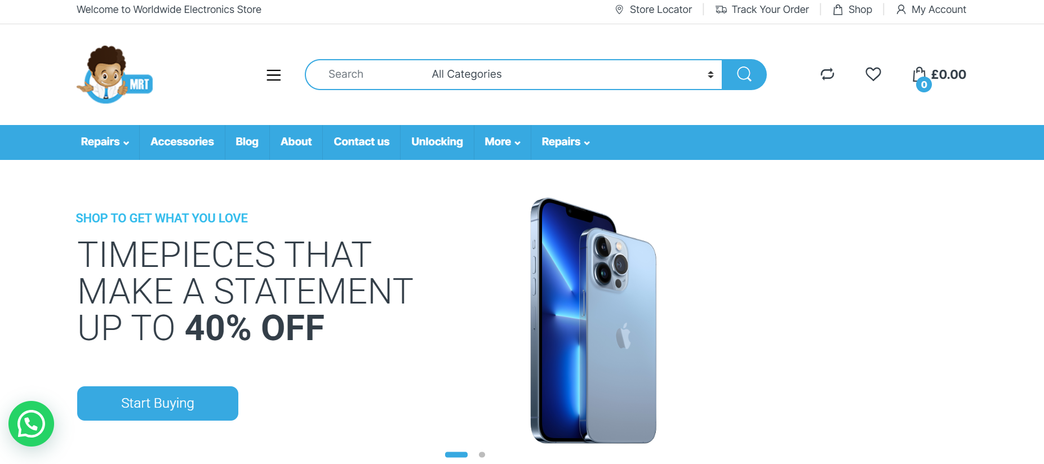Image resolution: width=1044 pixels, height=464 pixels.
Task: Open WhatsApp chat bubble
Action: (31, 423)
